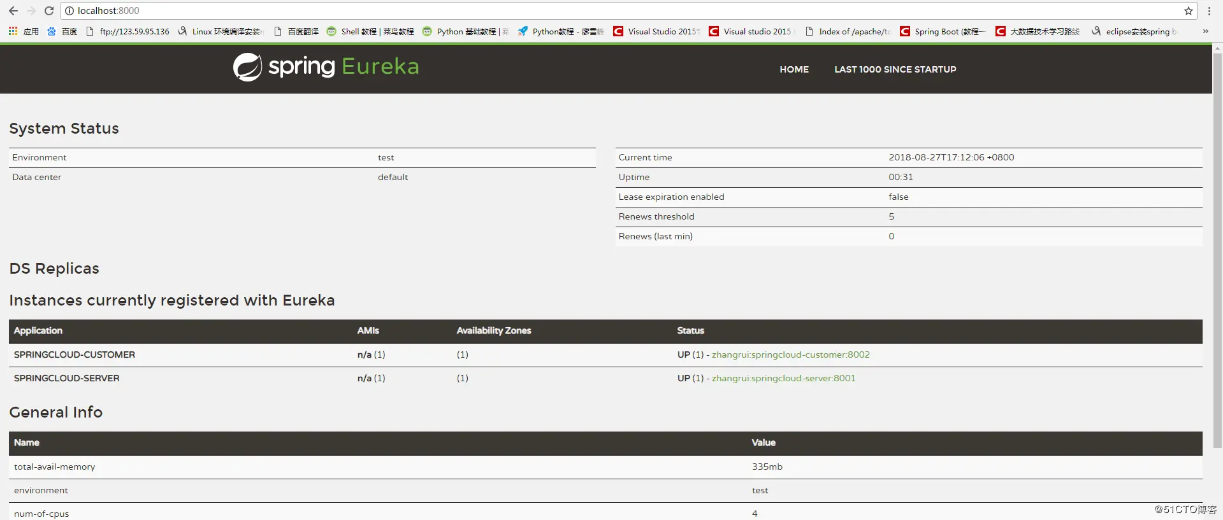This screenshot has height=520, width=1223.
Task: Open Index of /apache bookmark
Action: click(848, 31)
